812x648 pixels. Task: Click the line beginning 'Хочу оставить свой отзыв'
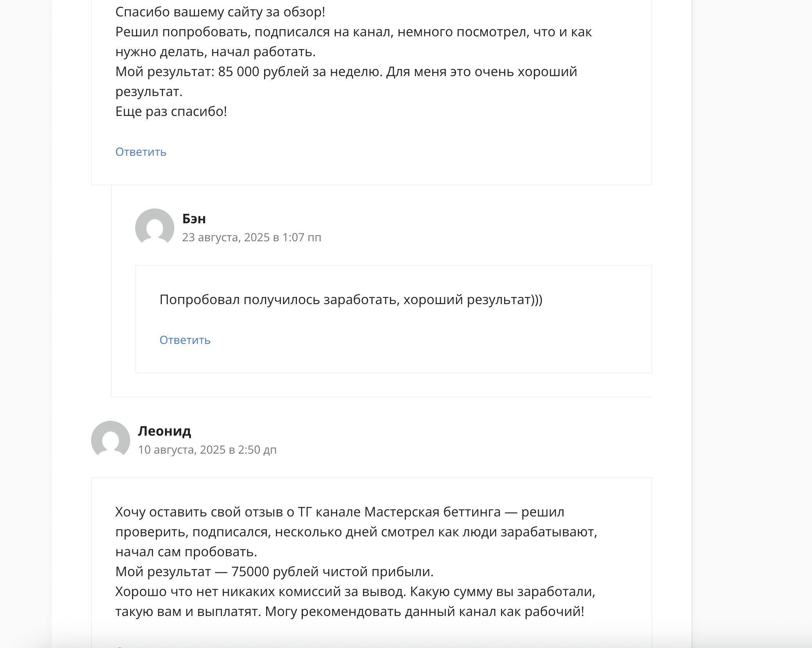(x=340, y=512)
